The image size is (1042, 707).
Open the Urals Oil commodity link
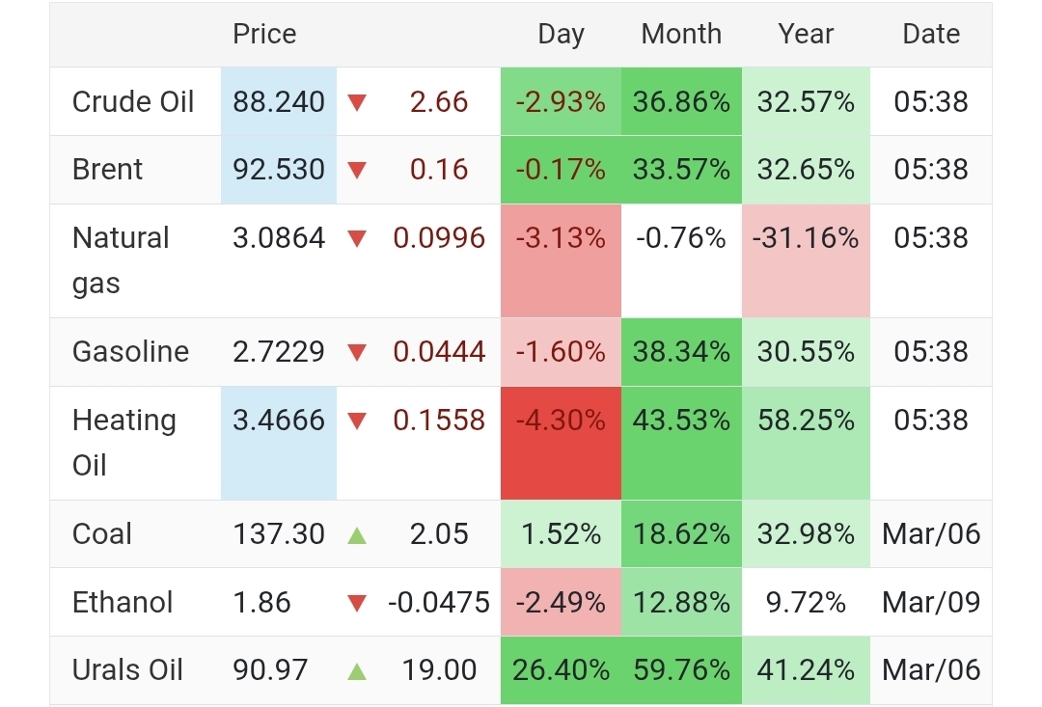pyautogui.click(x=127, y=670)
